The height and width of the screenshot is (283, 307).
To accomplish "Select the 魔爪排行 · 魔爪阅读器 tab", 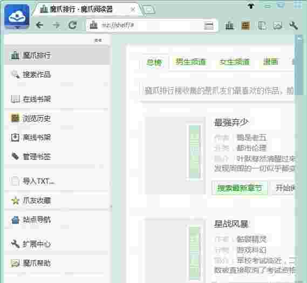I will click(x=86, y=9).
